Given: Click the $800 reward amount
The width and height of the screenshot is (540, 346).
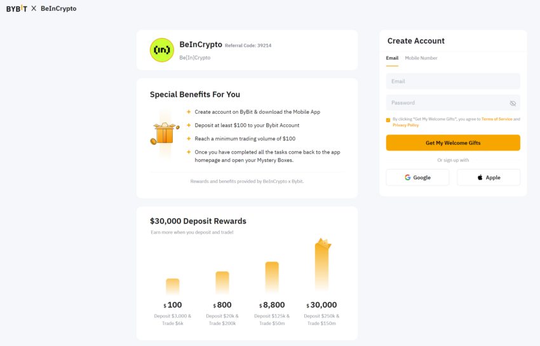Looking at the screenshot, I should click(x=222, y=305).
